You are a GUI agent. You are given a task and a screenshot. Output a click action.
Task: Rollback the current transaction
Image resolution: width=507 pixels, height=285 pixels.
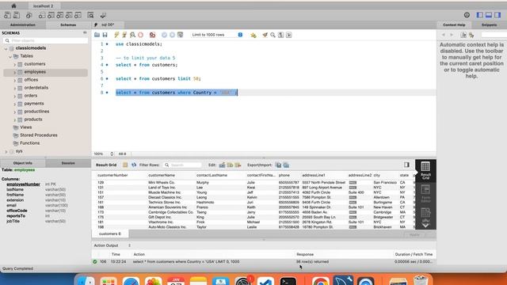coord(173,35)
